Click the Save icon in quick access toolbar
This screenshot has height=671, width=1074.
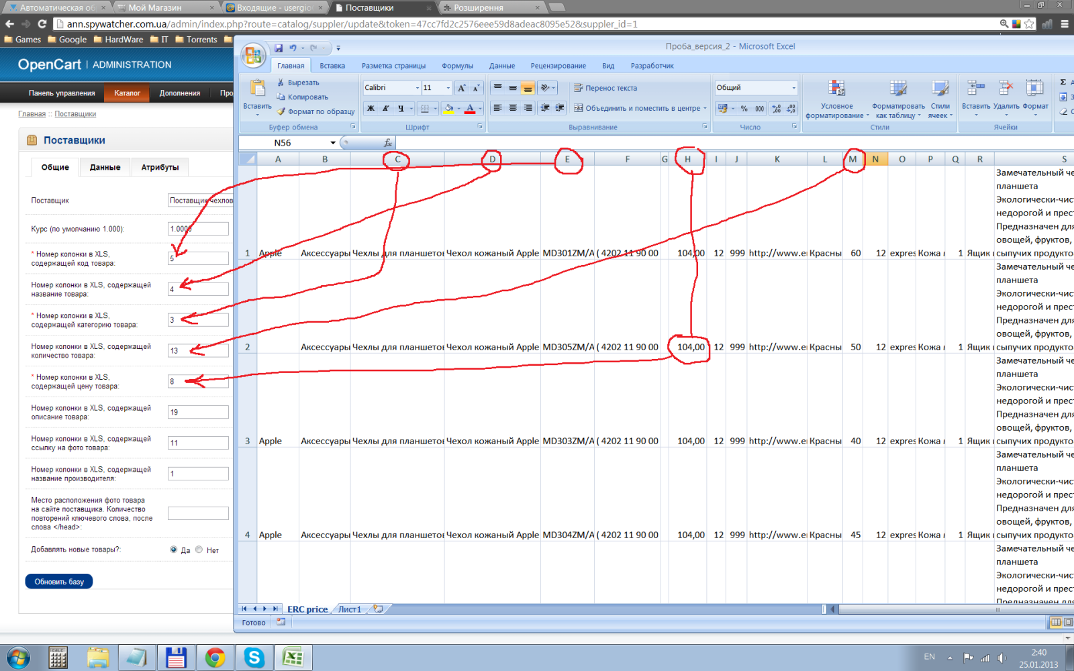pos(279,48)
